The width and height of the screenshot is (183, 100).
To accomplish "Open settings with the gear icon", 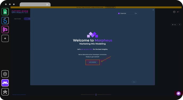I will [x=5, y=74].
